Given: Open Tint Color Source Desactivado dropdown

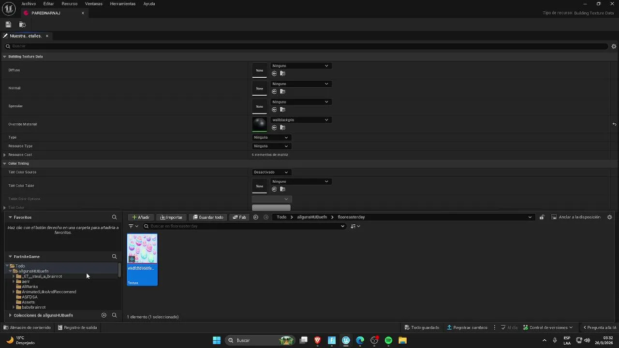Looking at the screenshot, I should 271,172.
